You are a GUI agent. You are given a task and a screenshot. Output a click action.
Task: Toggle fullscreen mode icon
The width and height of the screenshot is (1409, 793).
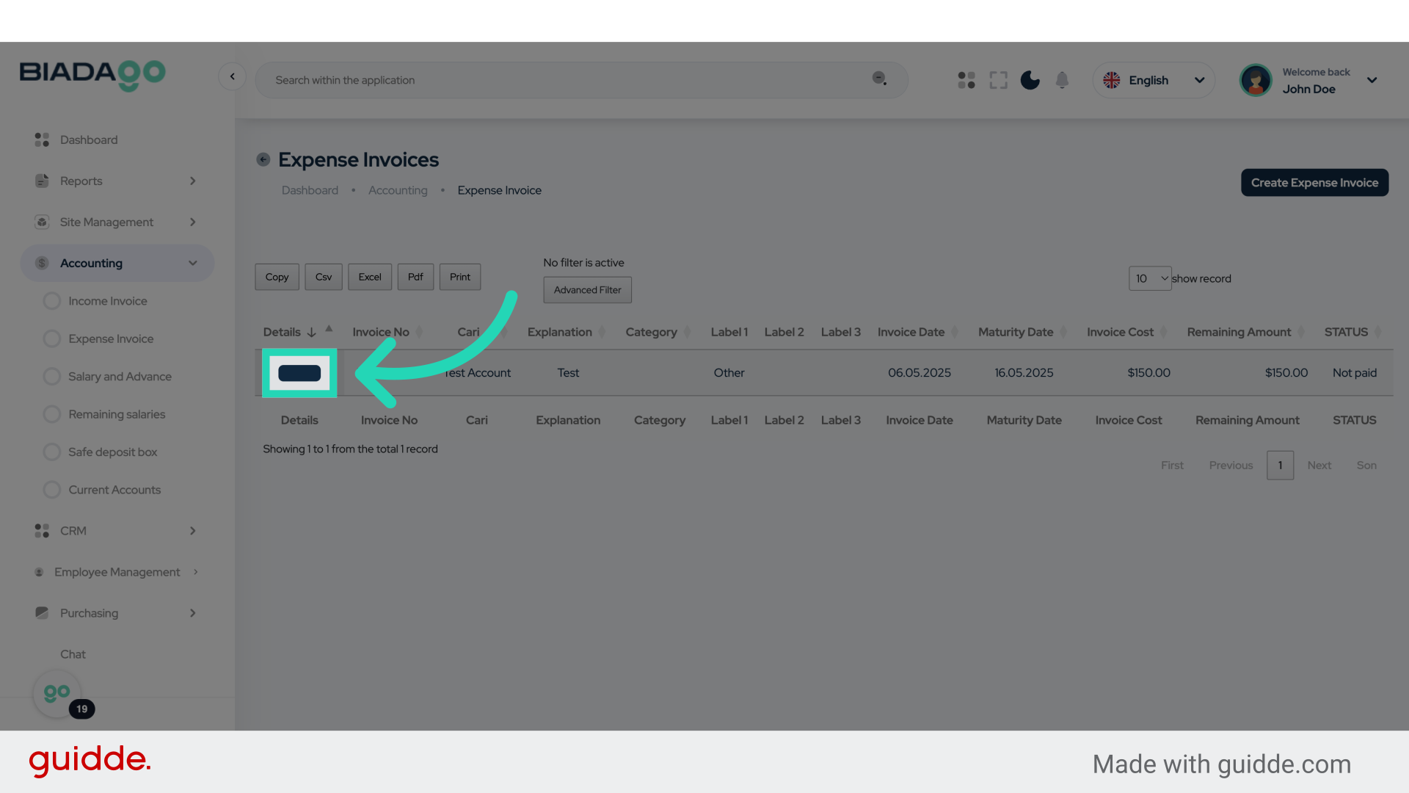click(998, 80)
